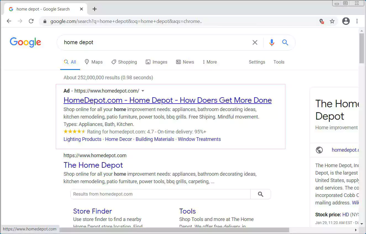Screen dimensions: 366x234
Task: Open the Tools sitelink heading
Action: (x=188, y=211)
